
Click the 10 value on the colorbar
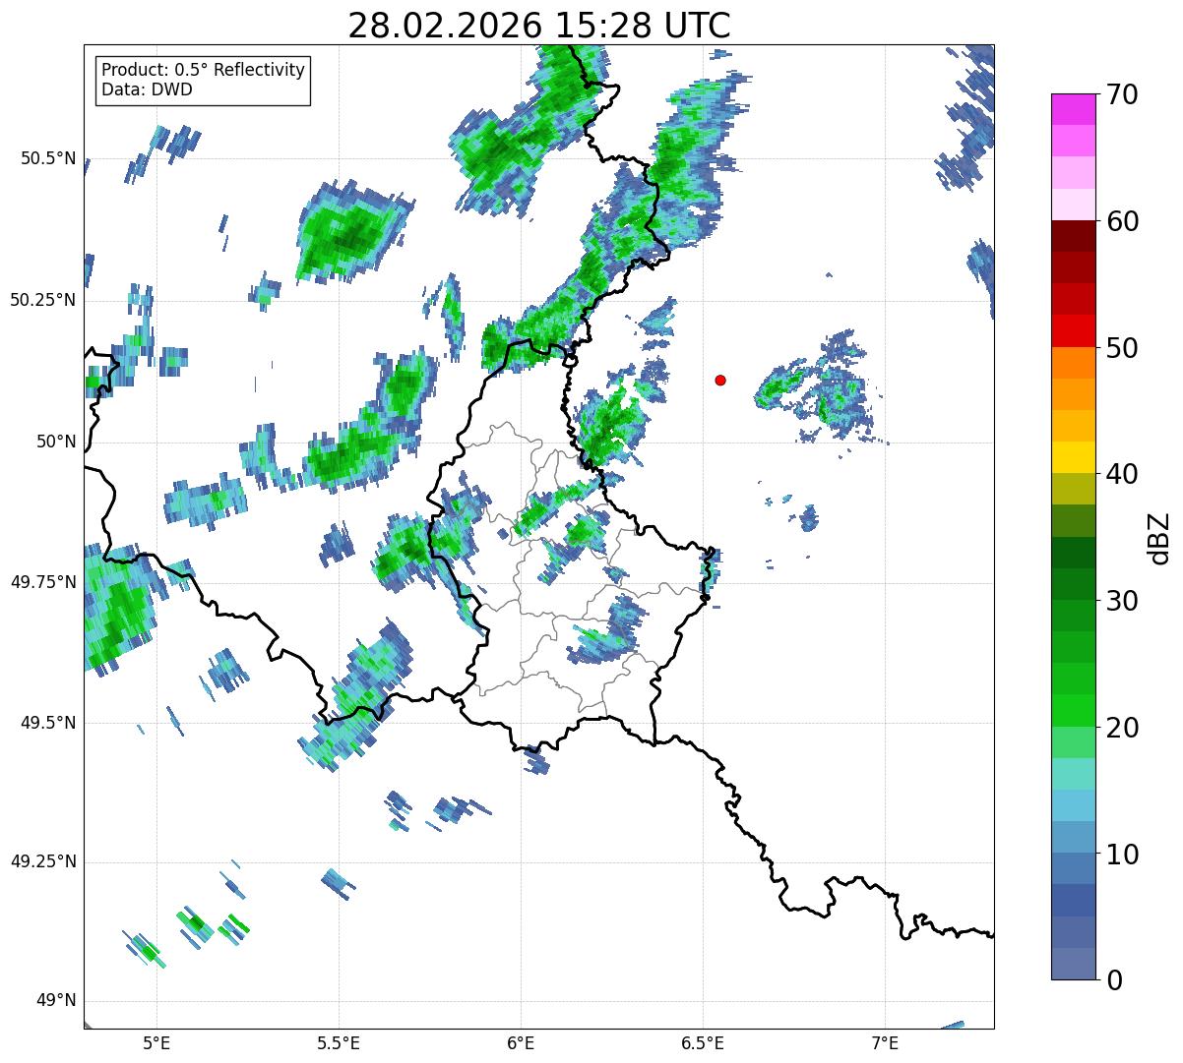click(1122, 855)
